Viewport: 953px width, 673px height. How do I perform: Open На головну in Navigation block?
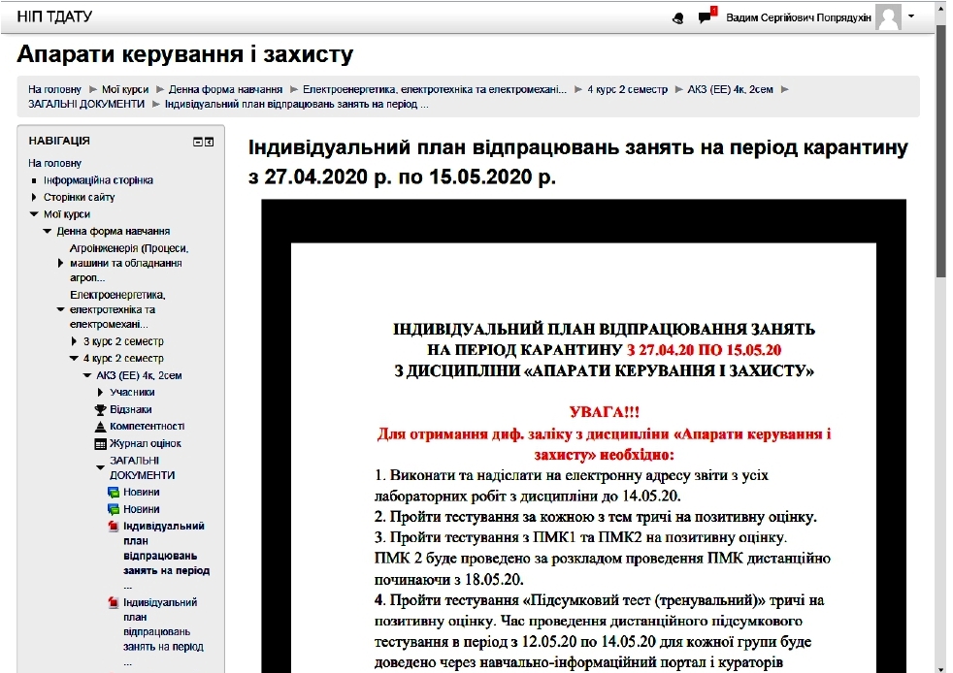pos(54,163)
